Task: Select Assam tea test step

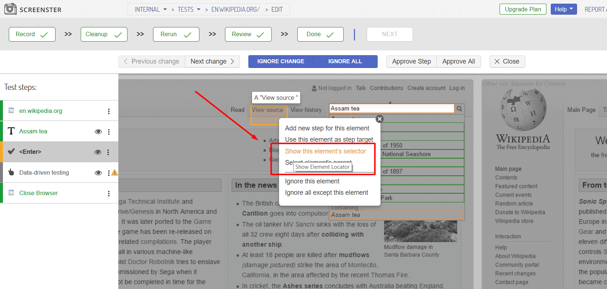Action: click(x=59, y=131)
